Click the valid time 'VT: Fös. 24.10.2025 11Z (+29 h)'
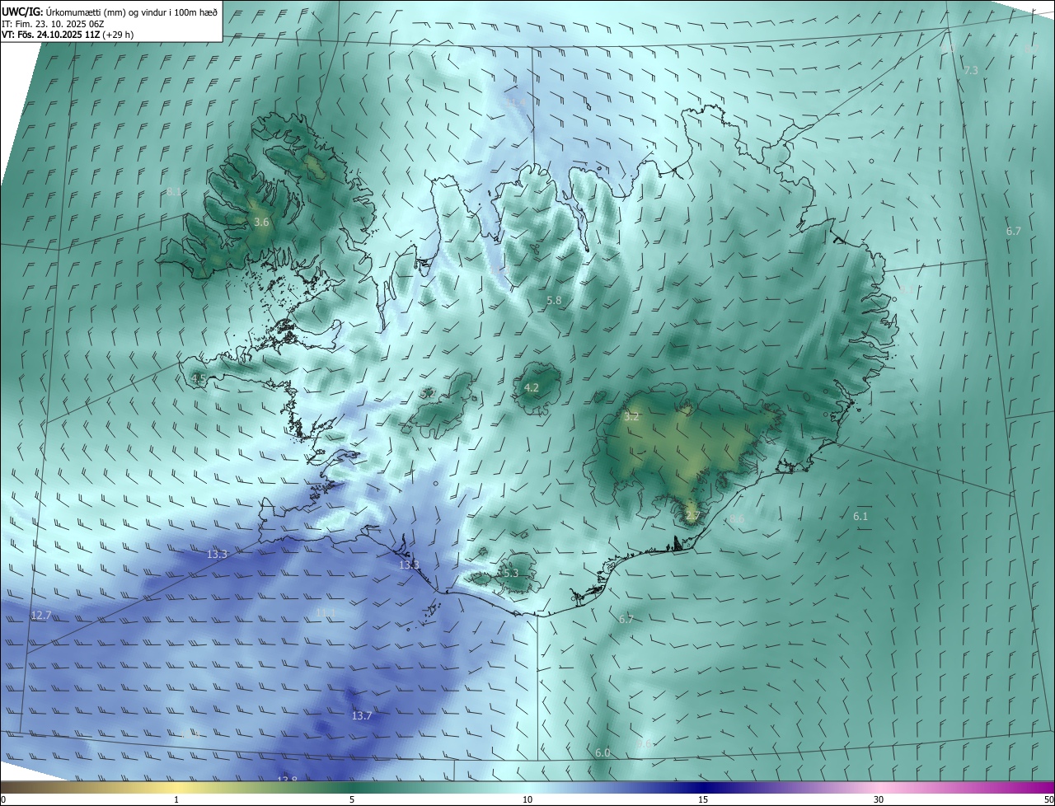The image size is (1055, 806). point(68,35)
